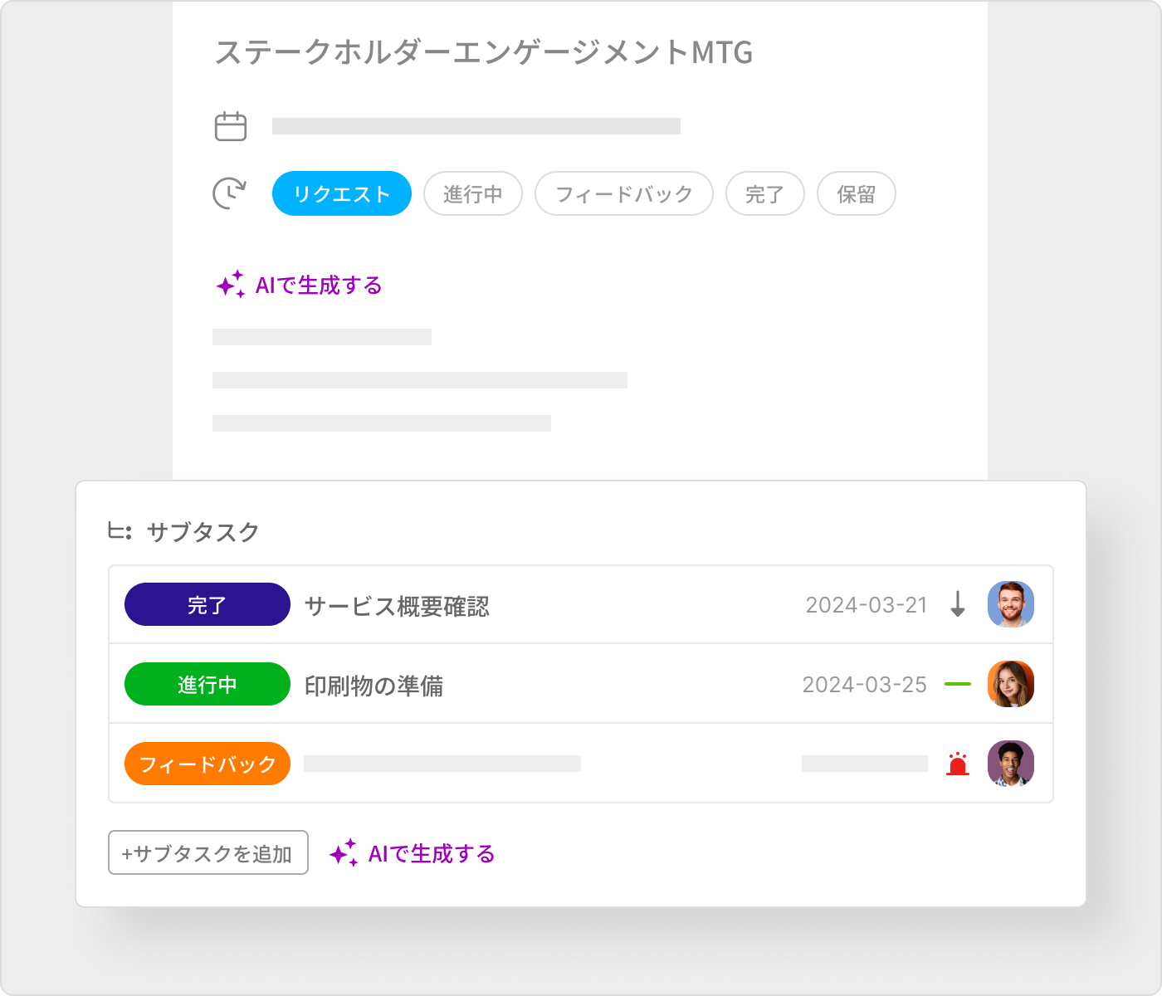
Task: Click the red urgent siren icon
Action: [958, 764]
